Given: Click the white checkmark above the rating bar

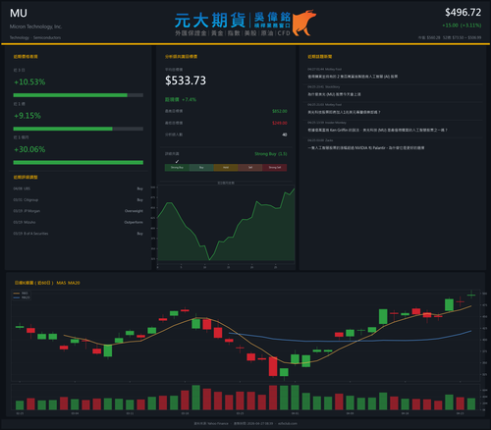Looking at the screenshot, I should point(177,161).
